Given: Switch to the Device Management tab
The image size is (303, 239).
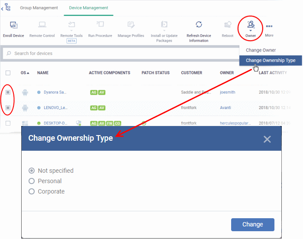Looking at the screenshot, I should point(88,8).
